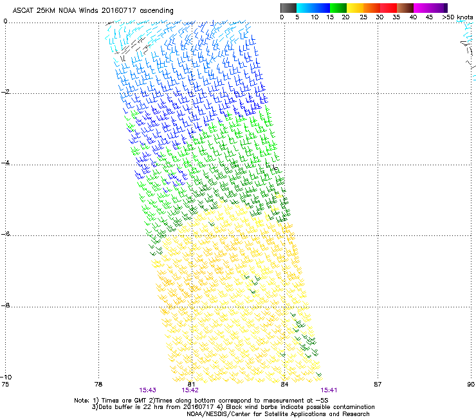Click the longitude label 75

click(x=5, y=385)
